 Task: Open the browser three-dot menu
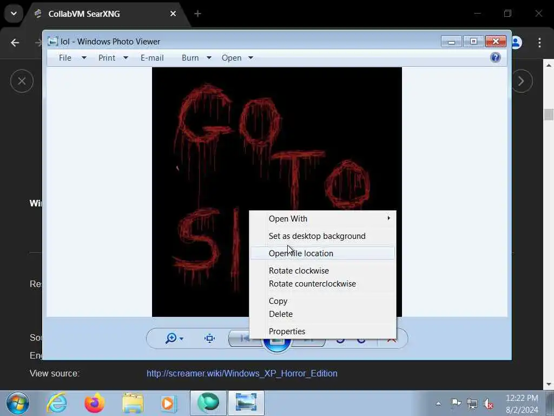539,42
